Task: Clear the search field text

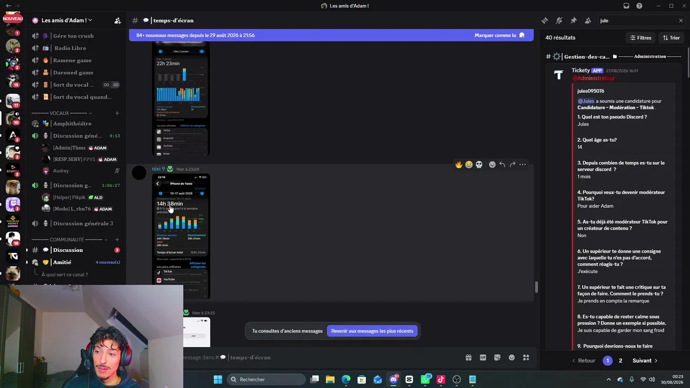Action: [x=681, y=20]
